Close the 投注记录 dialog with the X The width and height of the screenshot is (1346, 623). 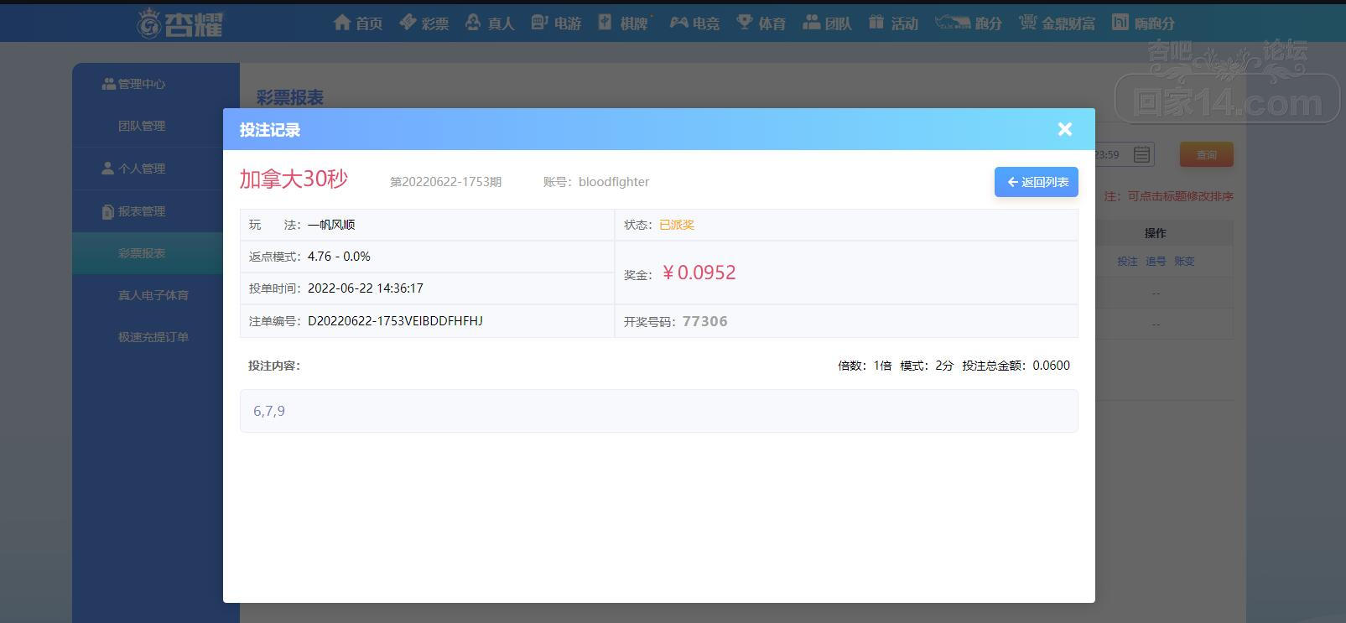pyautogui.click(x=1065, y=129)
